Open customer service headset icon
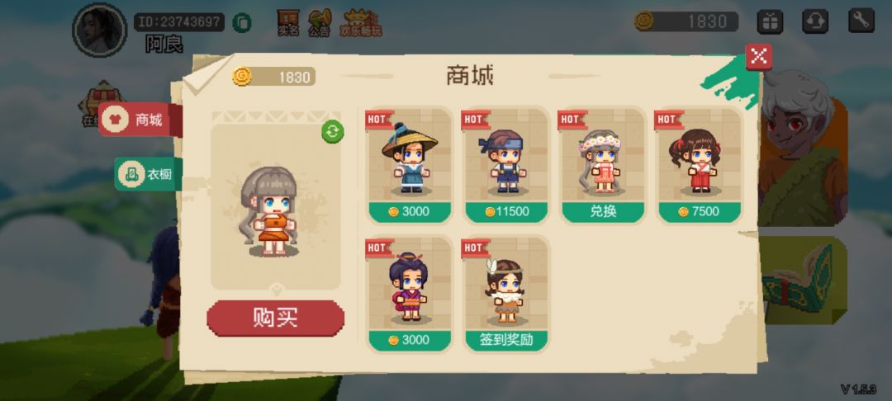The height and width of the screenshot is (401, 892). 815,21
